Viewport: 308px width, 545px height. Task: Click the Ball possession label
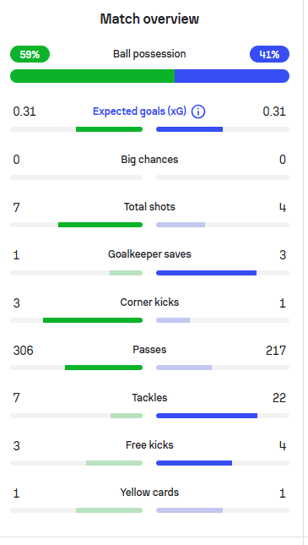pos(149,54)
